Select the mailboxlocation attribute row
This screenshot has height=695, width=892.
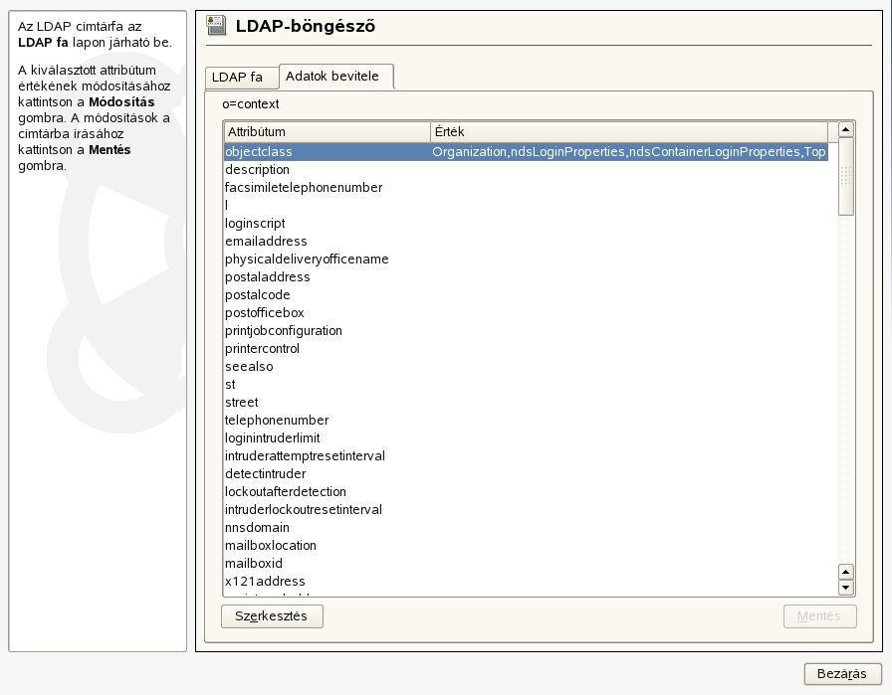526,546
